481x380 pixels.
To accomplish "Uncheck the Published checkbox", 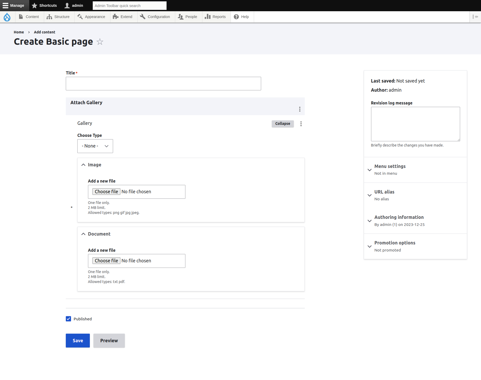I will (x=68, y=319).
